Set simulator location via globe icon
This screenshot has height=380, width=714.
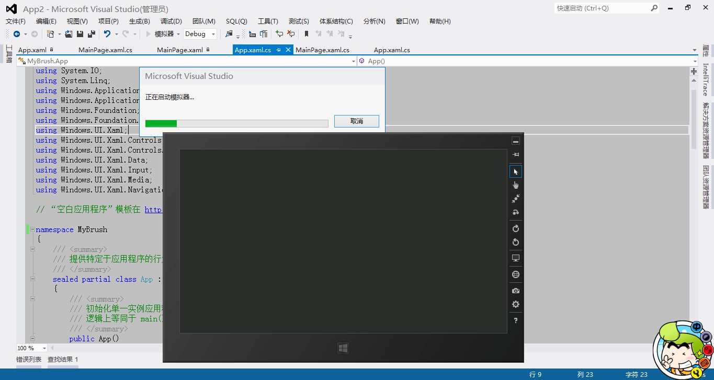pos(516,274)
